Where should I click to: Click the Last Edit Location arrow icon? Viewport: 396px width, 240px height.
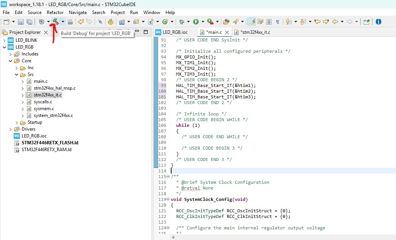317,22
